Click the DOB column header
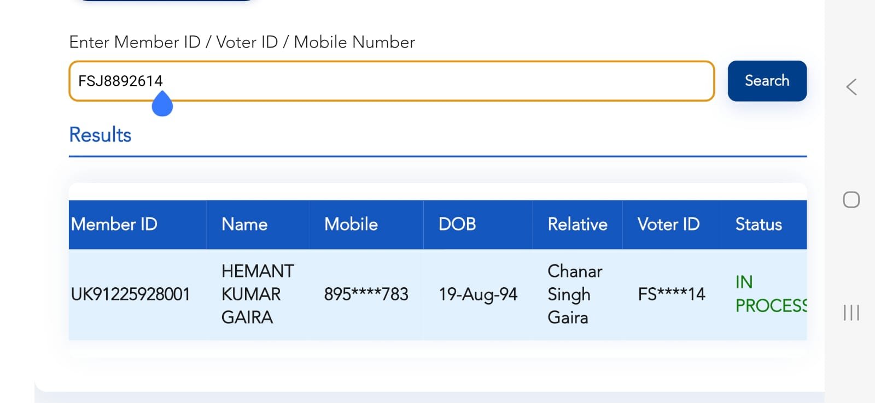Viewport: 875px width, 403px height. (x=457, y=224)
